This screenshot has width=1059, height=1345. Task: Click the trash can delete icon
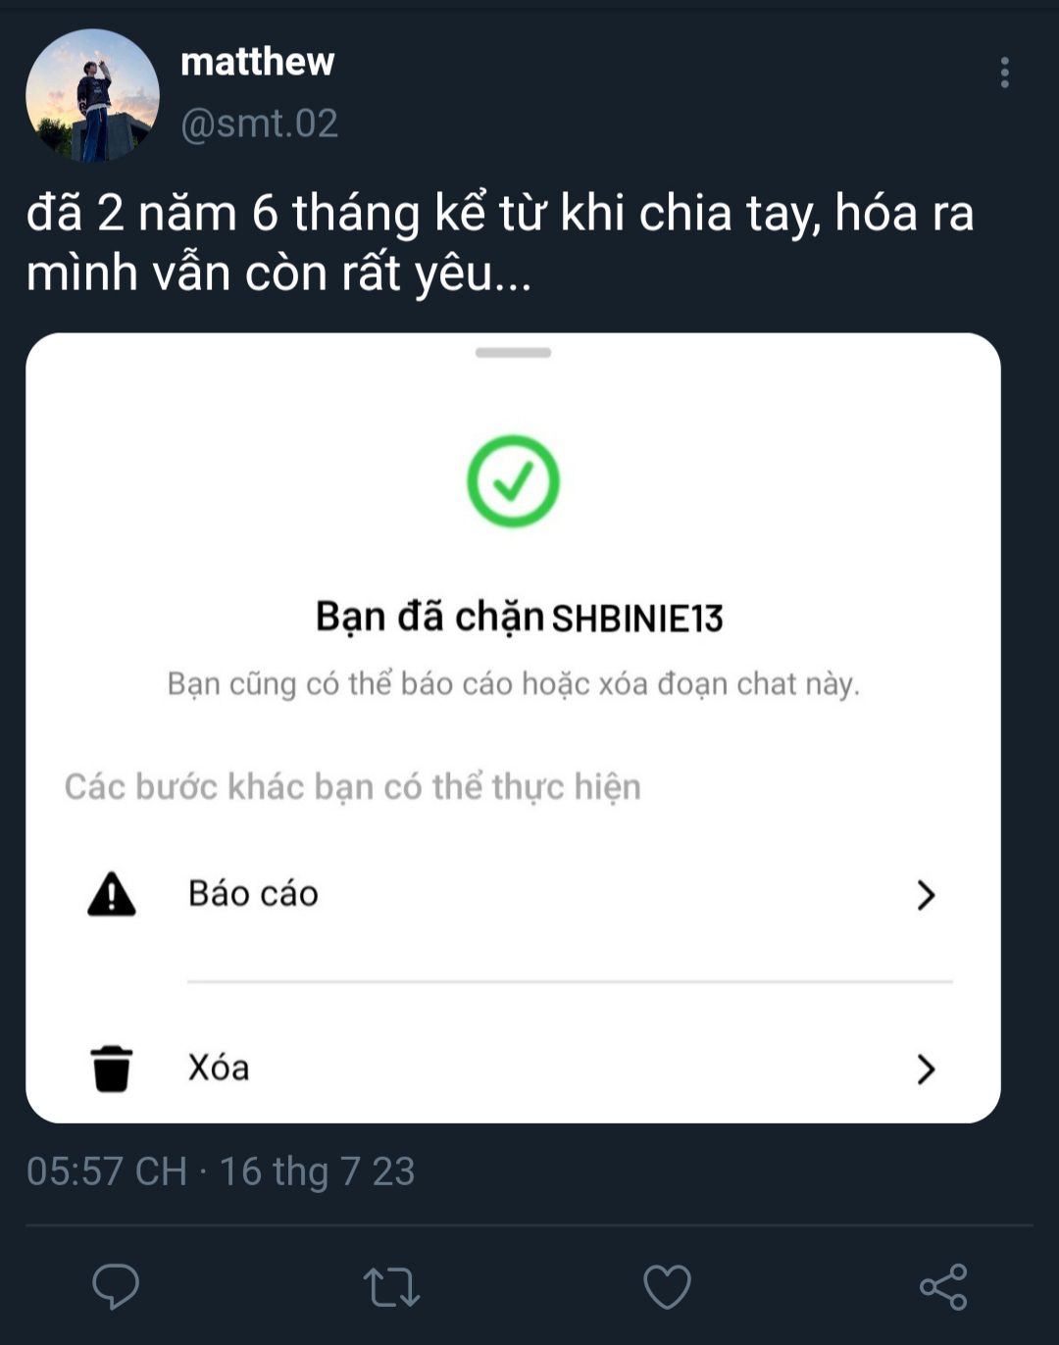[x=112, y=1068]
